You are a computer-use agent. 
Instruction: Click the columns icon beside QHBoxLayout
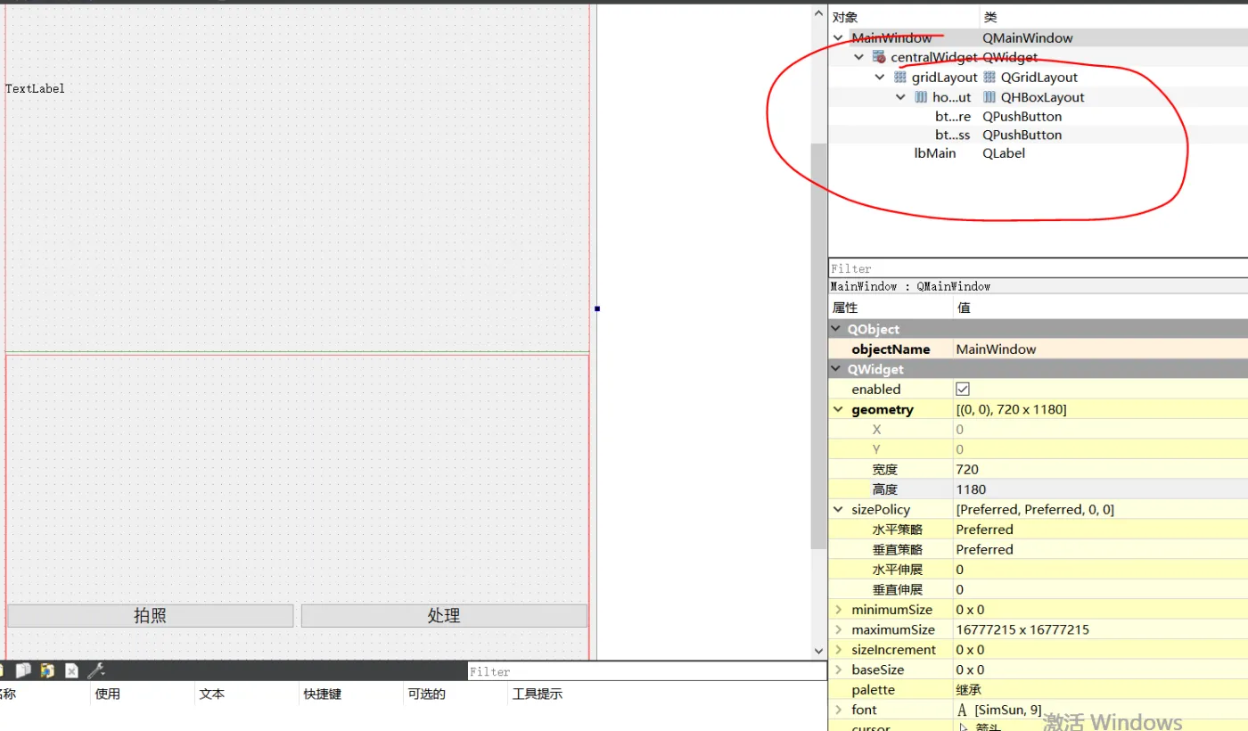point(989,97)
